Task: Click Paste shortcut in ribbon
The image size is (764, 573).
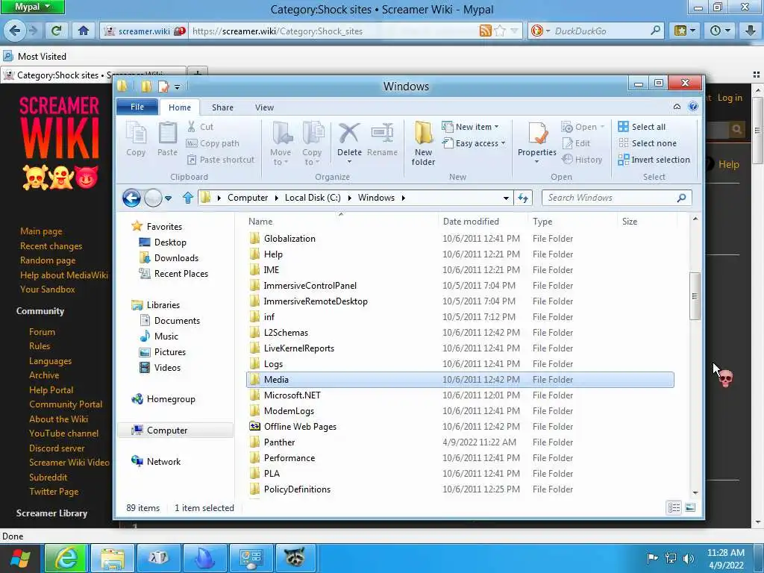Action: point(221,160)
